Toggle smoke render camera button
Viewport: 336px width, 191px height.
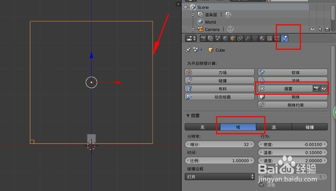(316, 88)
